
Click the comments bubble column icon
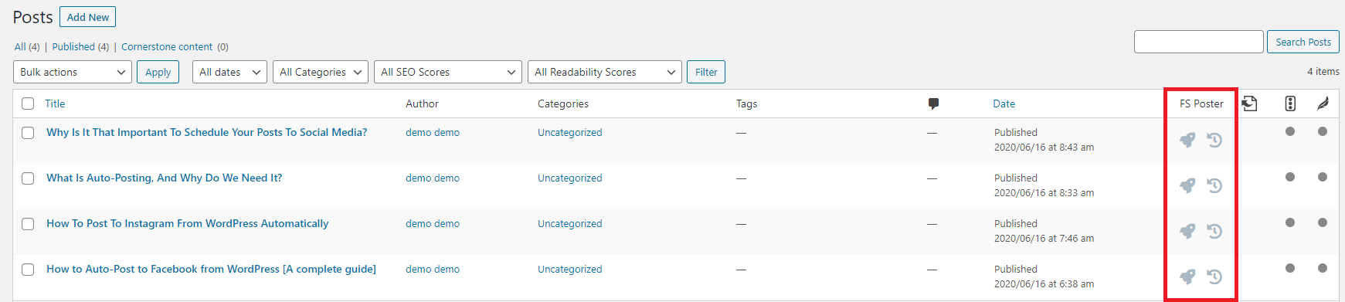[933, 103]
